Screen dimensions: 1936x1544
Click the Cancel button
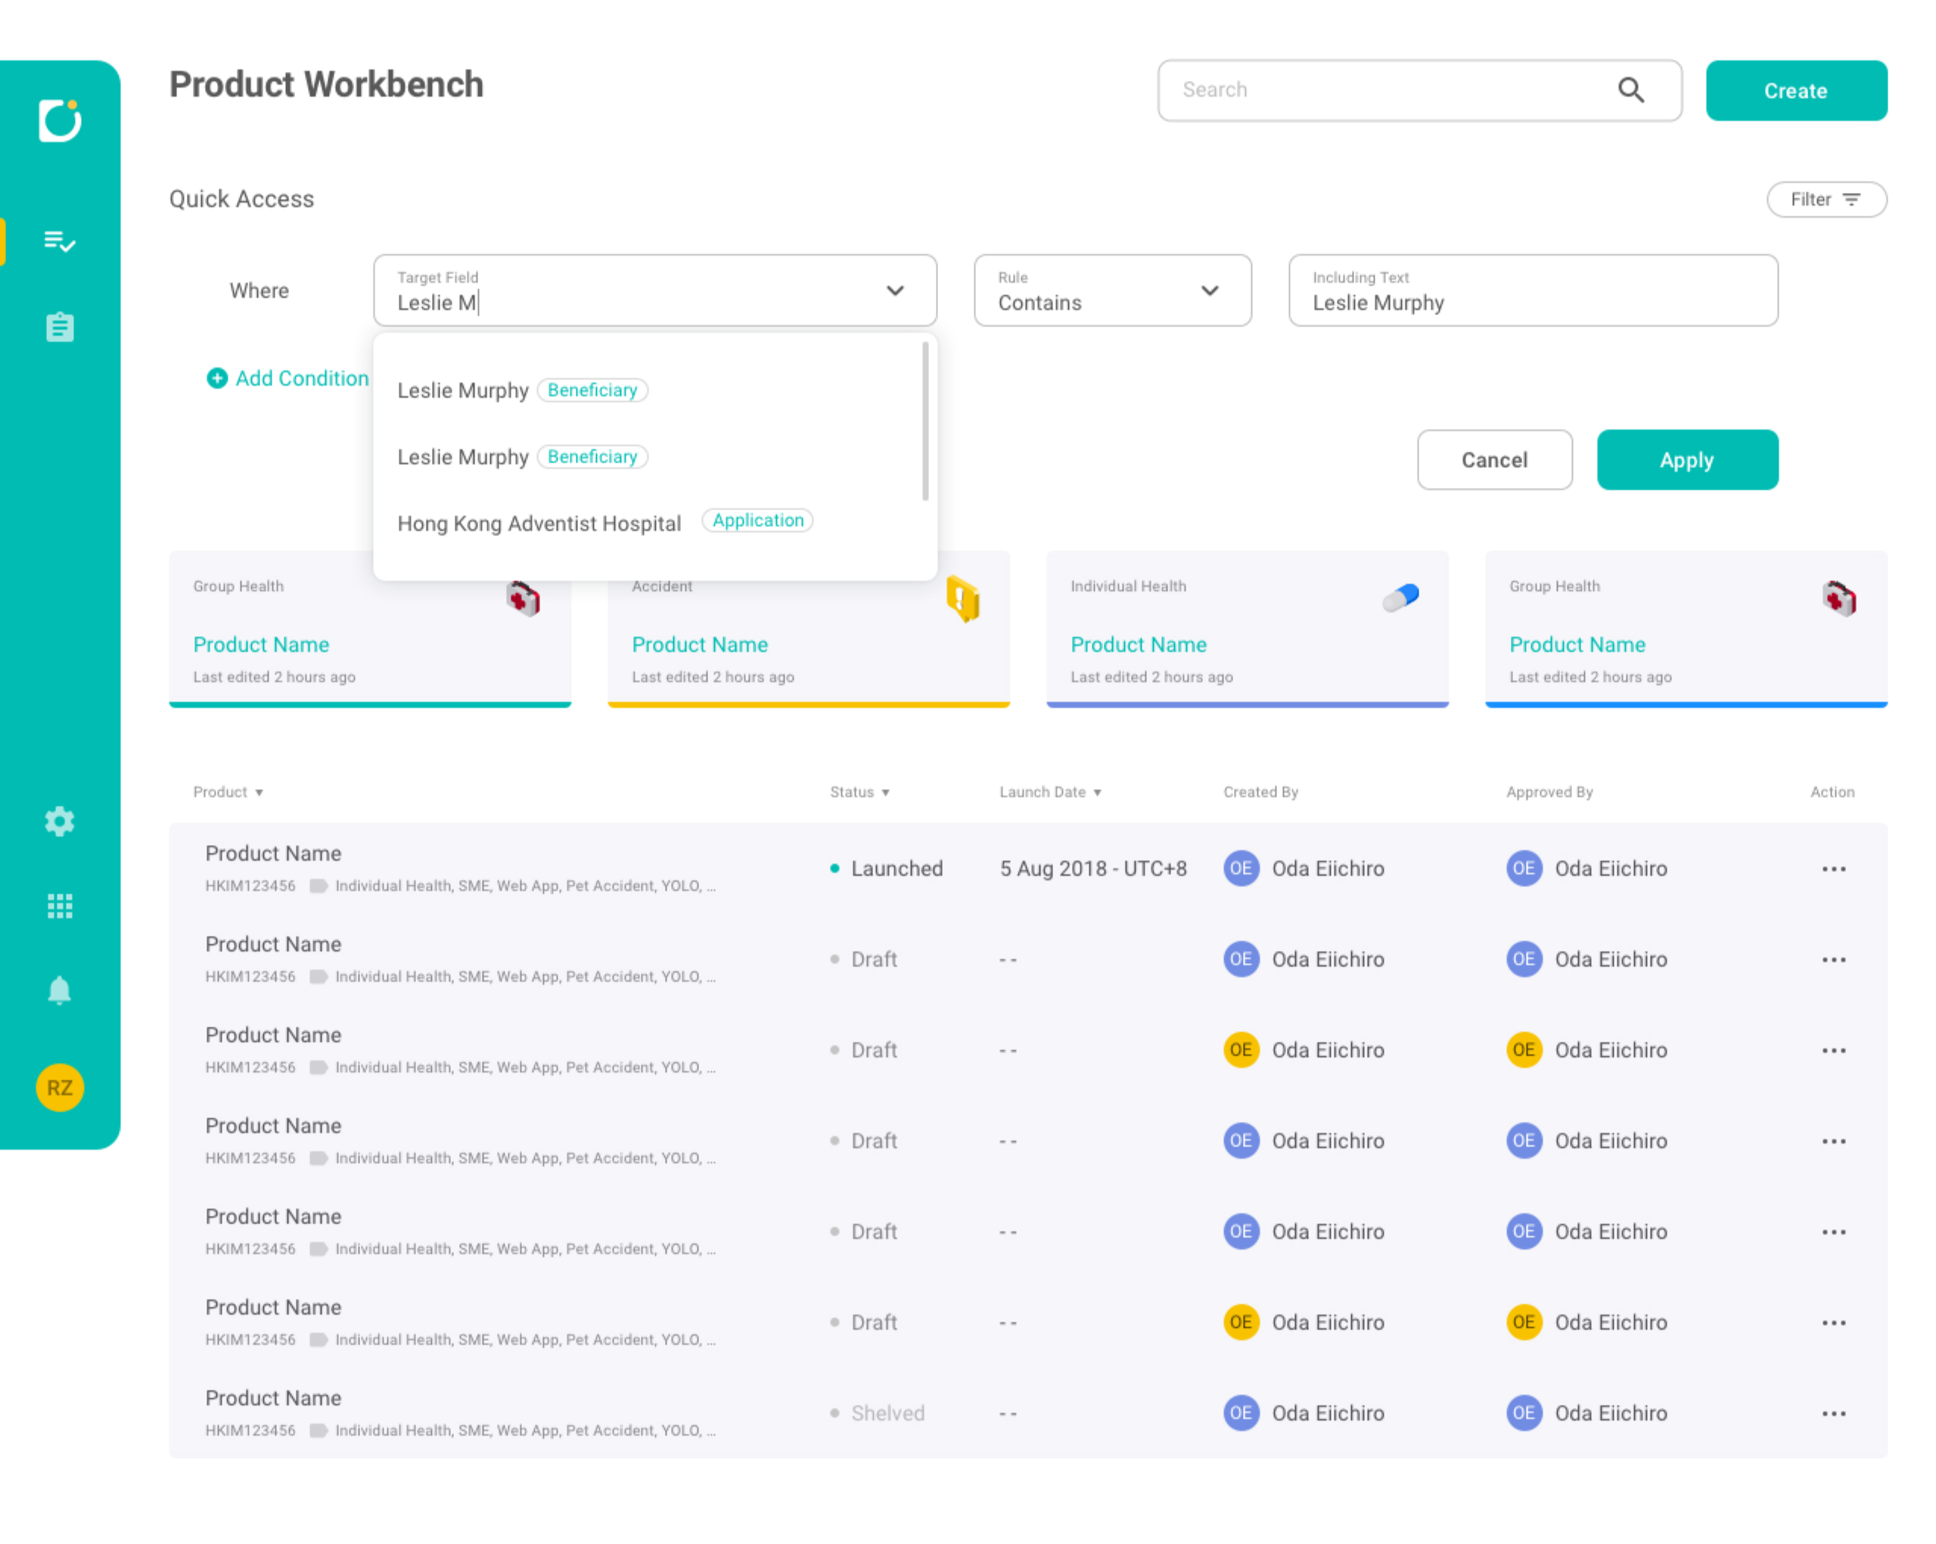click(1493, 460)
